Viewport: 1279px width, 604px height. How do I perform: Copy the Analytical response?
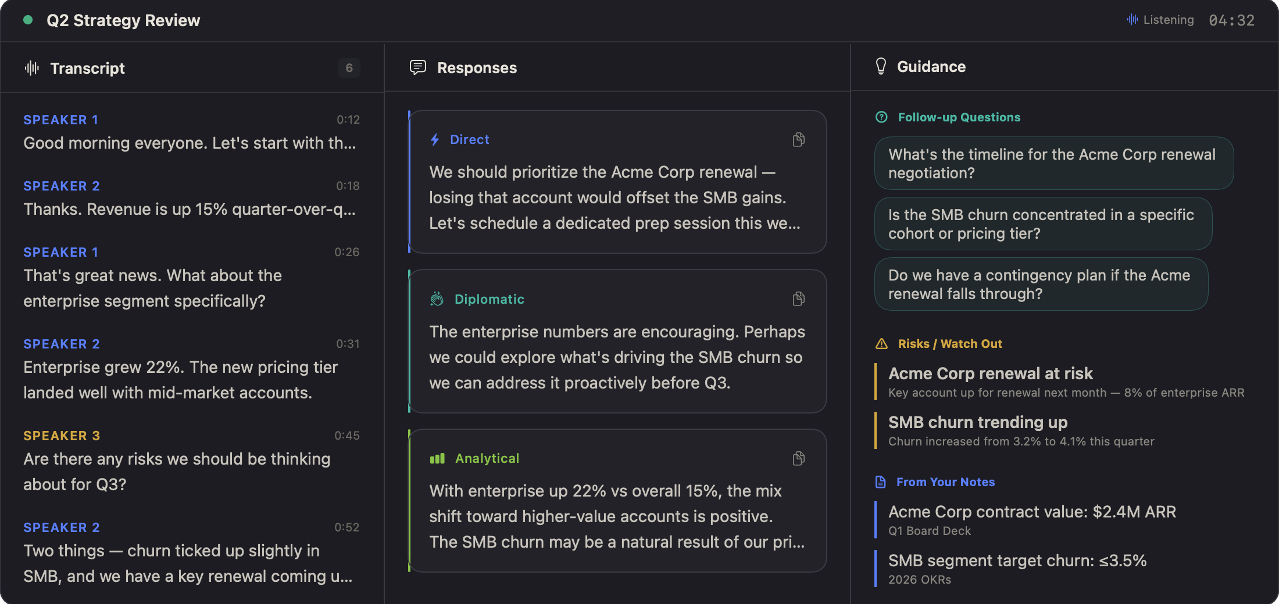click(x=798, y=459)
